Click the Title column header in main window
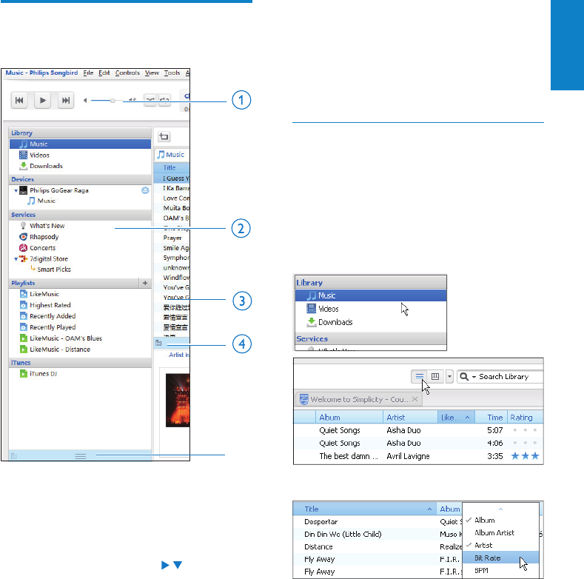The height and width of the screenshot is (579, 584). coord(170,167)
